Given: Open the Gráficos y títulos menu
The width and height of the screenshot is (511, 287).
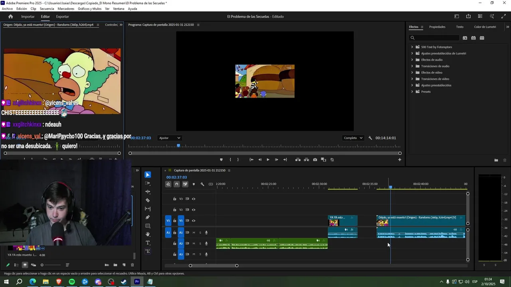Looking at the screenshot, I should pyautogui.click(x=89, y=9).
